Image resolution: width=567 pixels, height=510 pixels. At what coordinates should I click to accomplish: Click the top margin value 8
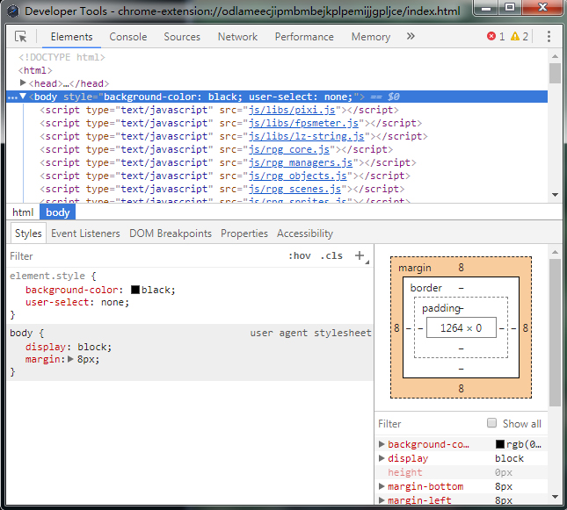pyautogui.click(x=461, y=267)
